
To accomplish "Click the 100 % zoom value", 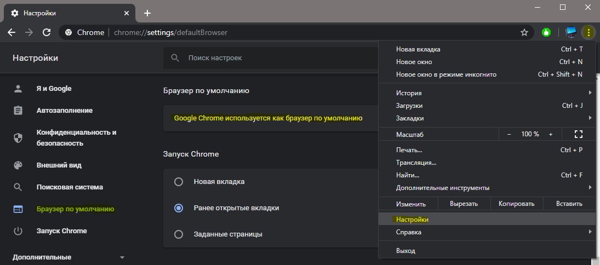I will (x=530, y=134).
